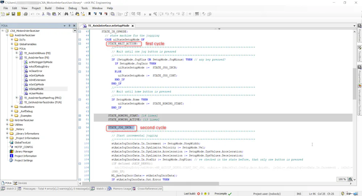Collapse TE_AxisInterface (FB) node
362x196 pixels.
(x=17, y=57)
